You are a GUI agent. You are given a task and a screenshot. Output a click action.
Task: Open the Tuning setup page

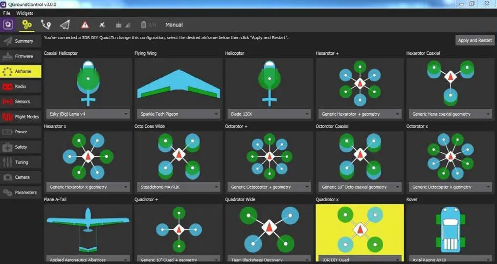pyautogui.click(x=21, y=162)
